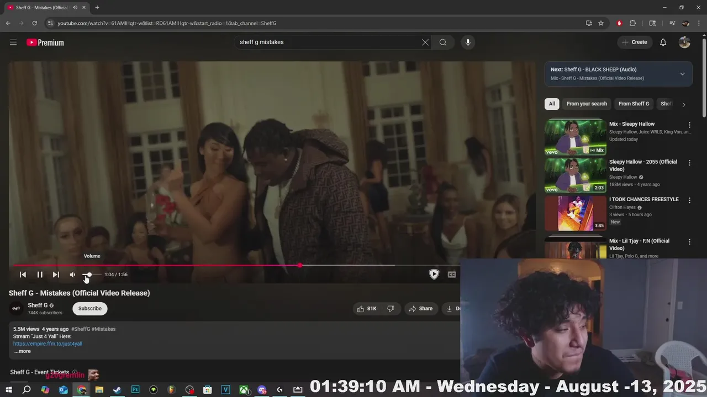Viewport: 707px width, 397px height.
Task: Open Steam from the taskbar
Action: point(117,390)
